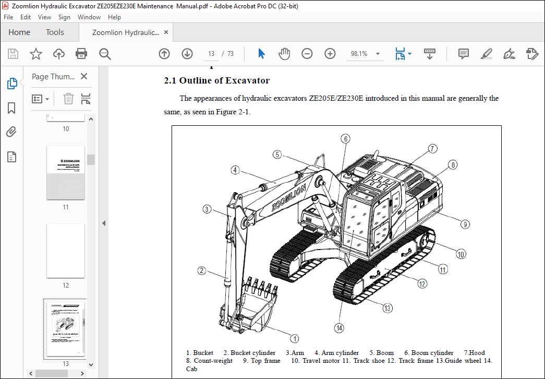The height and width of the screenshot is (379, 545).
Task: Activate the hand pan tool
Action: pos(284,54)
